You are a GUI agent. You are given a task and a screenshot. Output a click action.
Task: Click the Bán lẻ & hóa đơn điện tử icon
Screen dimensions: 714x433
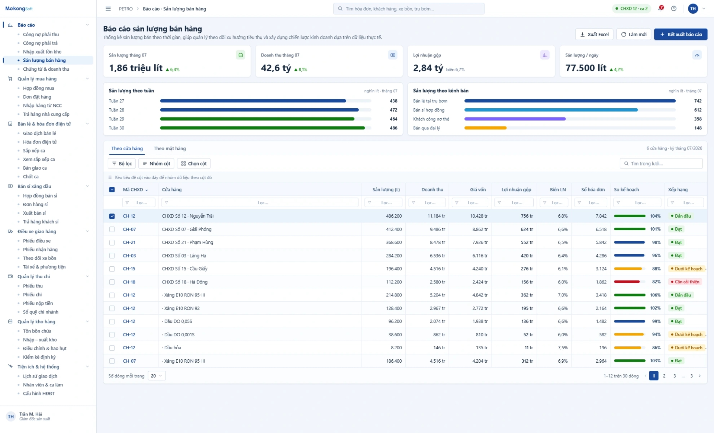(x=10, y=124)
